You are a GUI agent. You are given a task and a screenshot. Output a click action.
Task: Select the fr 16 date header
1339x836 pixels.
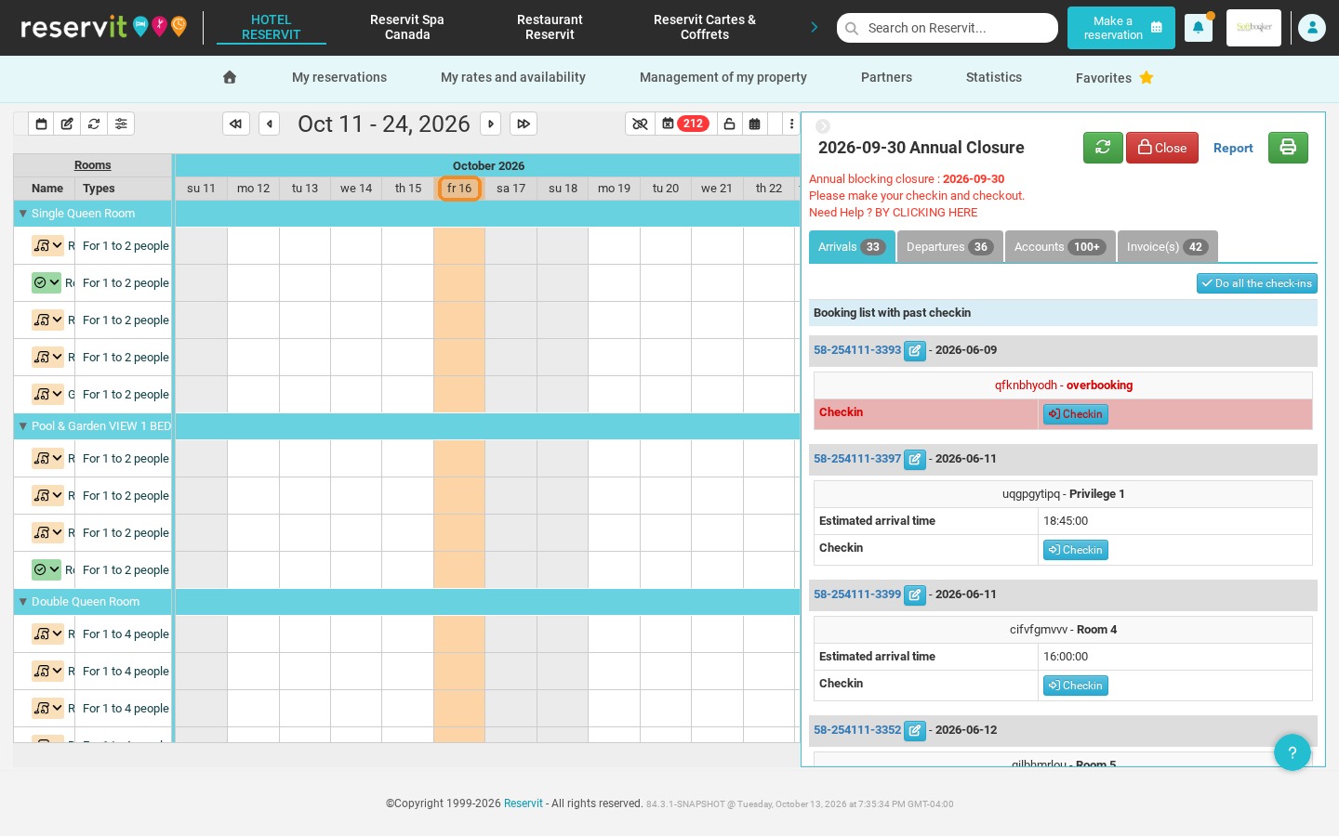click(x=459, y=189)
